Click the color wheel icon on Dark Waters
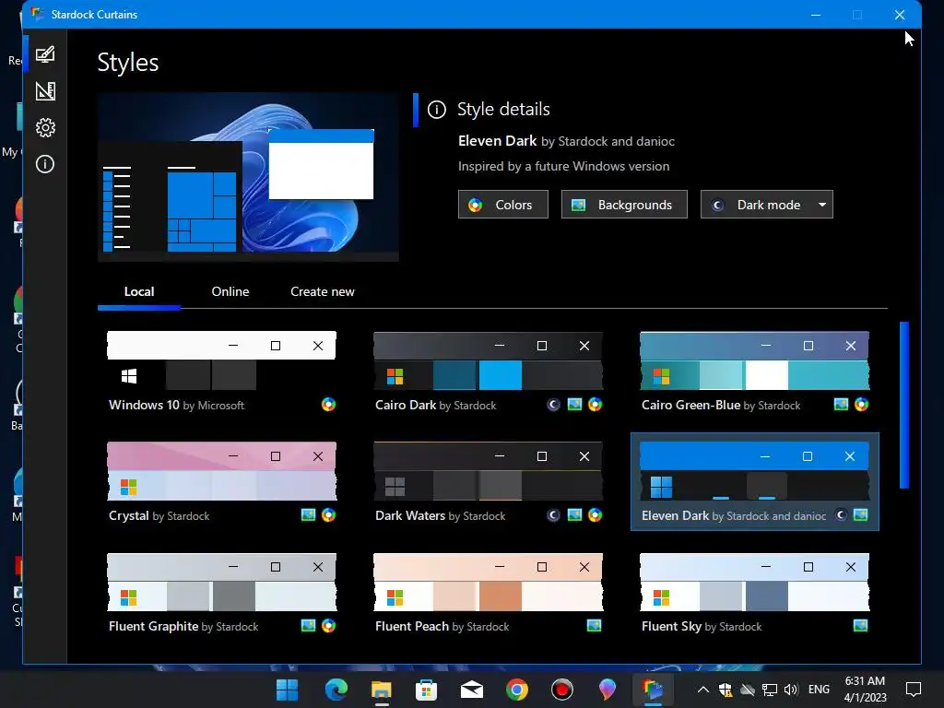 pyautogui.click(x=596, y=515)
